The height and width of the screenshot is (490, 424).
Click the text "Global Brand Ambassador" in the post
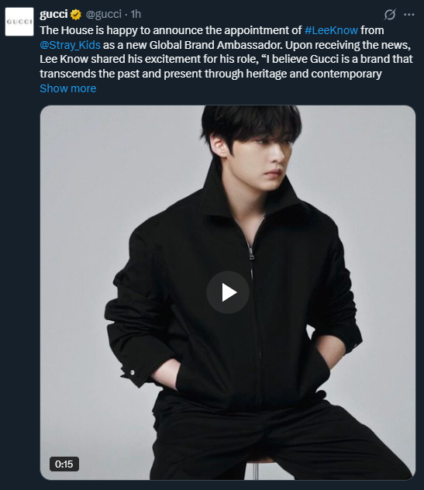(x=216, y=45)
